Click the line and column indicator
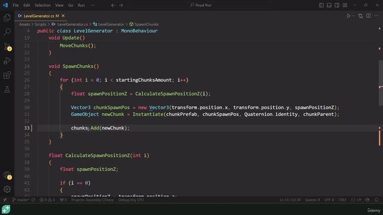Viewport: 383px width, 215px height. pyautogui.click(x=290, y=200)
